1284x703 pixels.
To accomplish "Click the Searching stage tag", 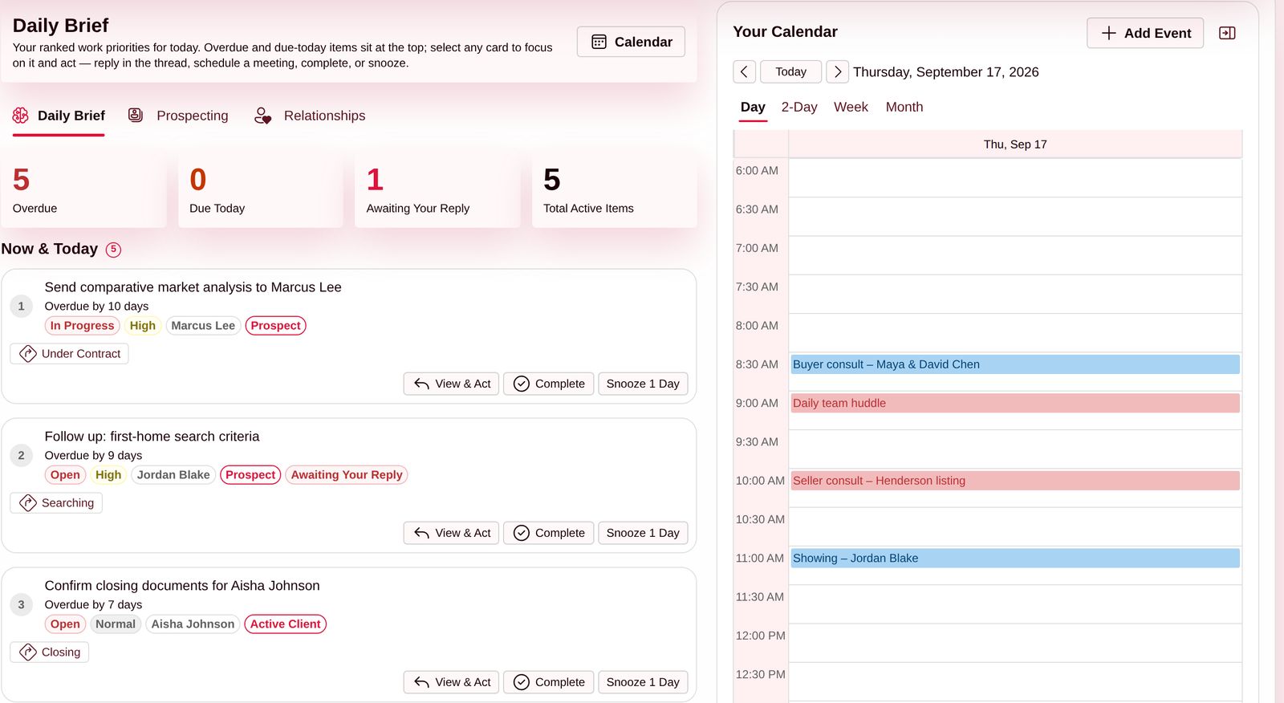I will pos(56,503).
